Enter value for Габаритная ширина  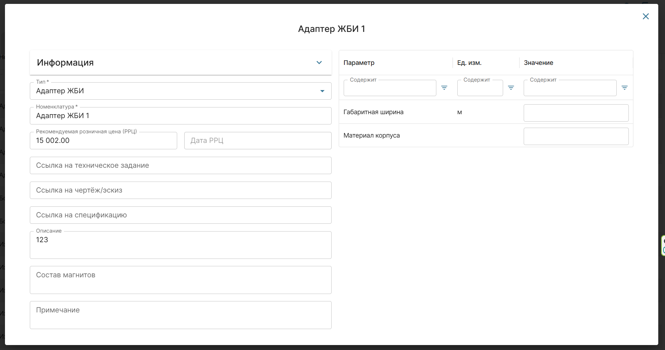576,113
